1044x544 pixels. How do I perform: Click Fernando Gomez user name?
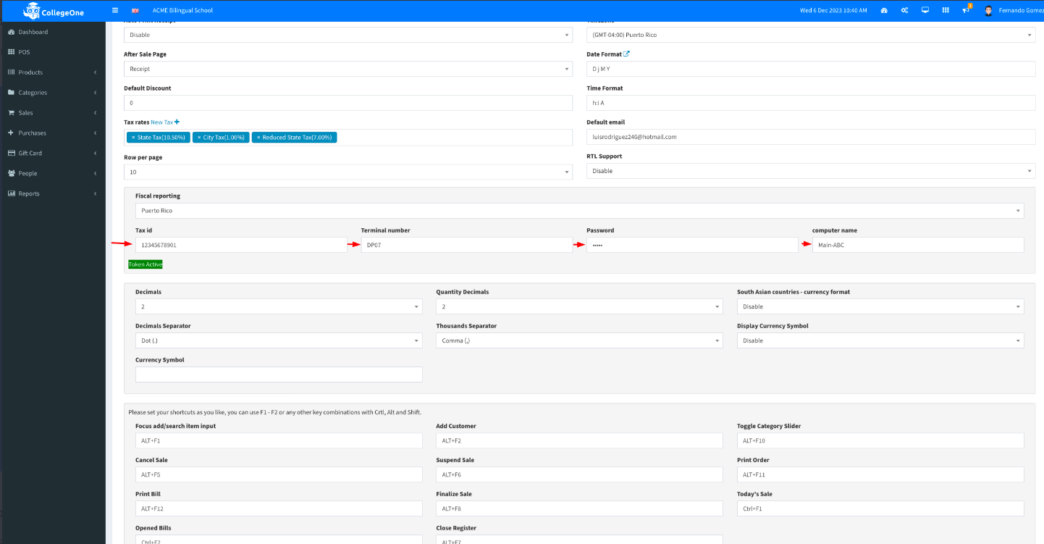[1021, 11]
